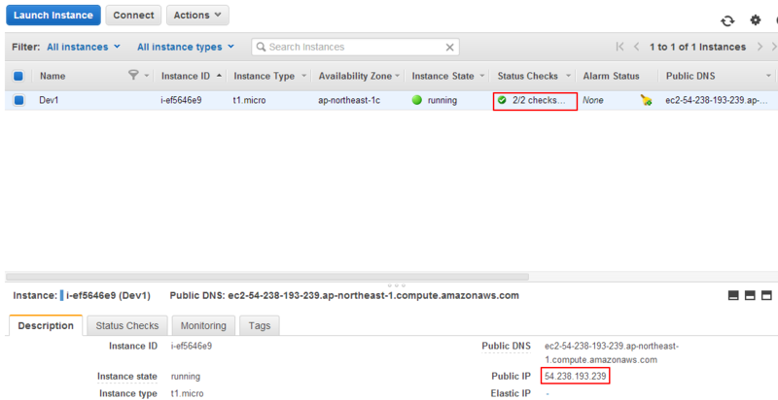Toggle the Dev1 row checkbox
The height and width of the screenshot is (400, 778).
coord(18,101)
